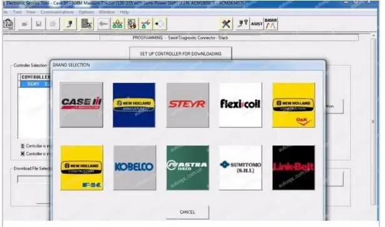Click the back arrow toolbar icon
Viewport: 385px width, 227px height.
click(x=103, y=24)
